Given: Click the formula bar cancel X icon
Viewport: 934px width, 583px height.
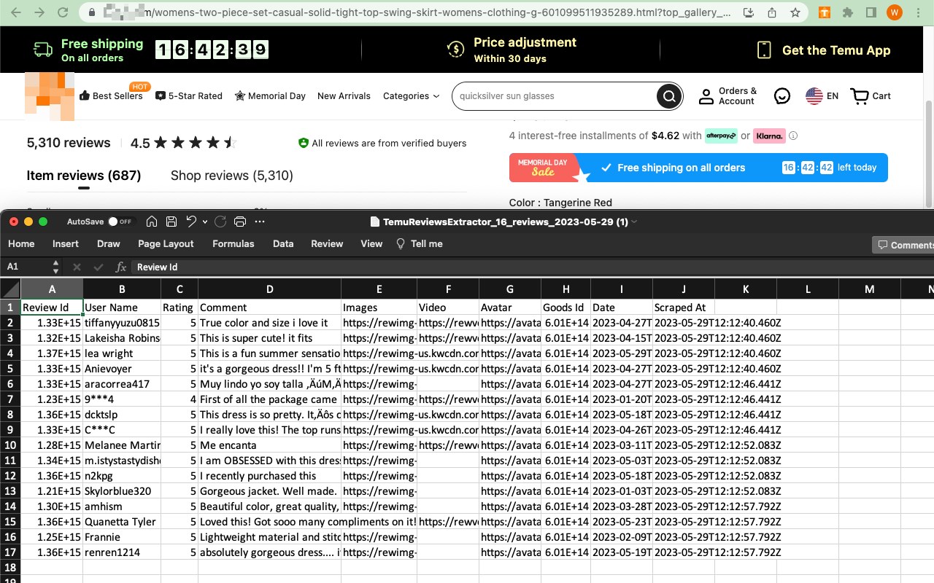Looking at the screenshot, I should tap(77, 267).
